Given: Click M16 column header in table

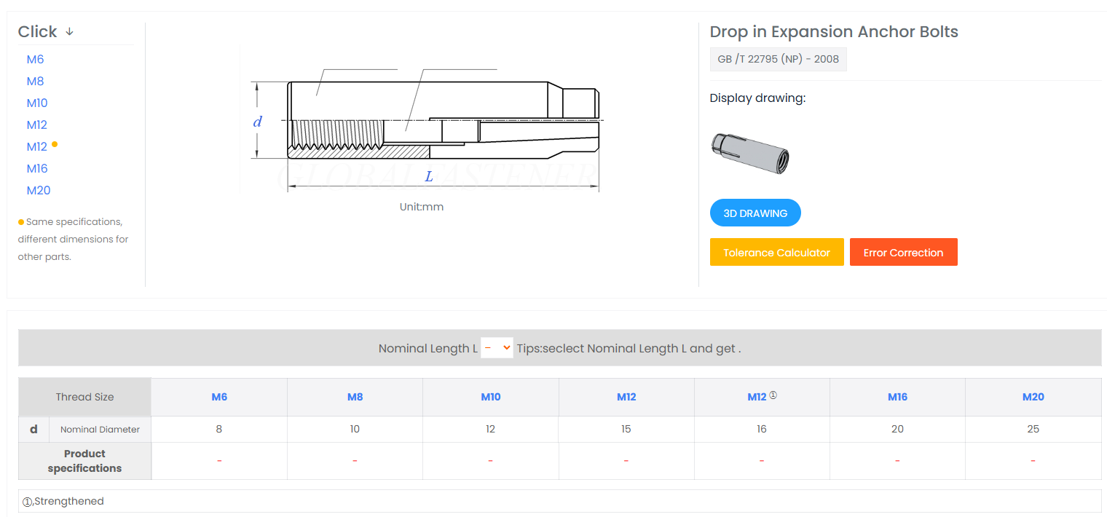Looking at the screenshot, I should click(897, 397).
